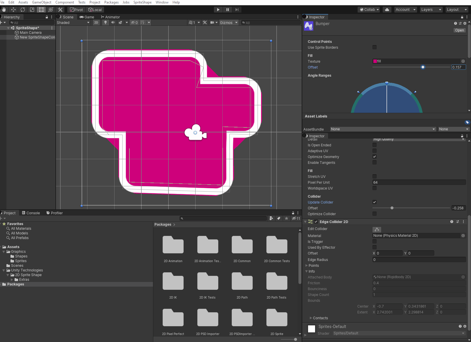This screenshot has width=471, height=342.
Task: Open Shaded draw mode dropdown
Action: pyautogui.click(x=73, y=22)
